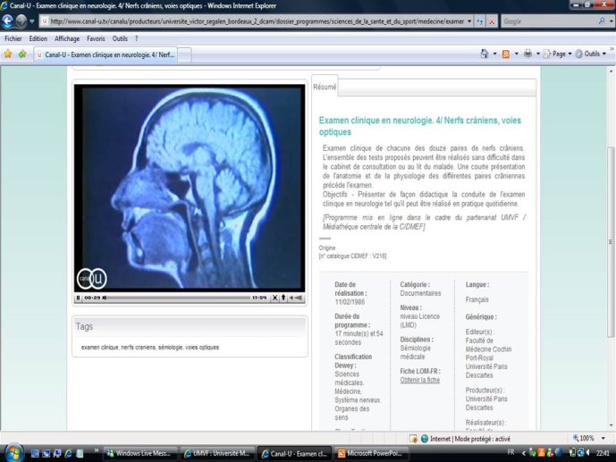The height and width of the screenshot is (462, 616).
Task: Open the print options dropdown arrow
Action: tap(538, 54)
